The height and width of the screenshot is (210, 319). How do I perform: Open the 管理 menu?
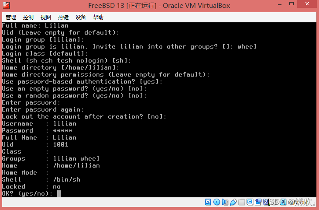(x=11, y=17)
